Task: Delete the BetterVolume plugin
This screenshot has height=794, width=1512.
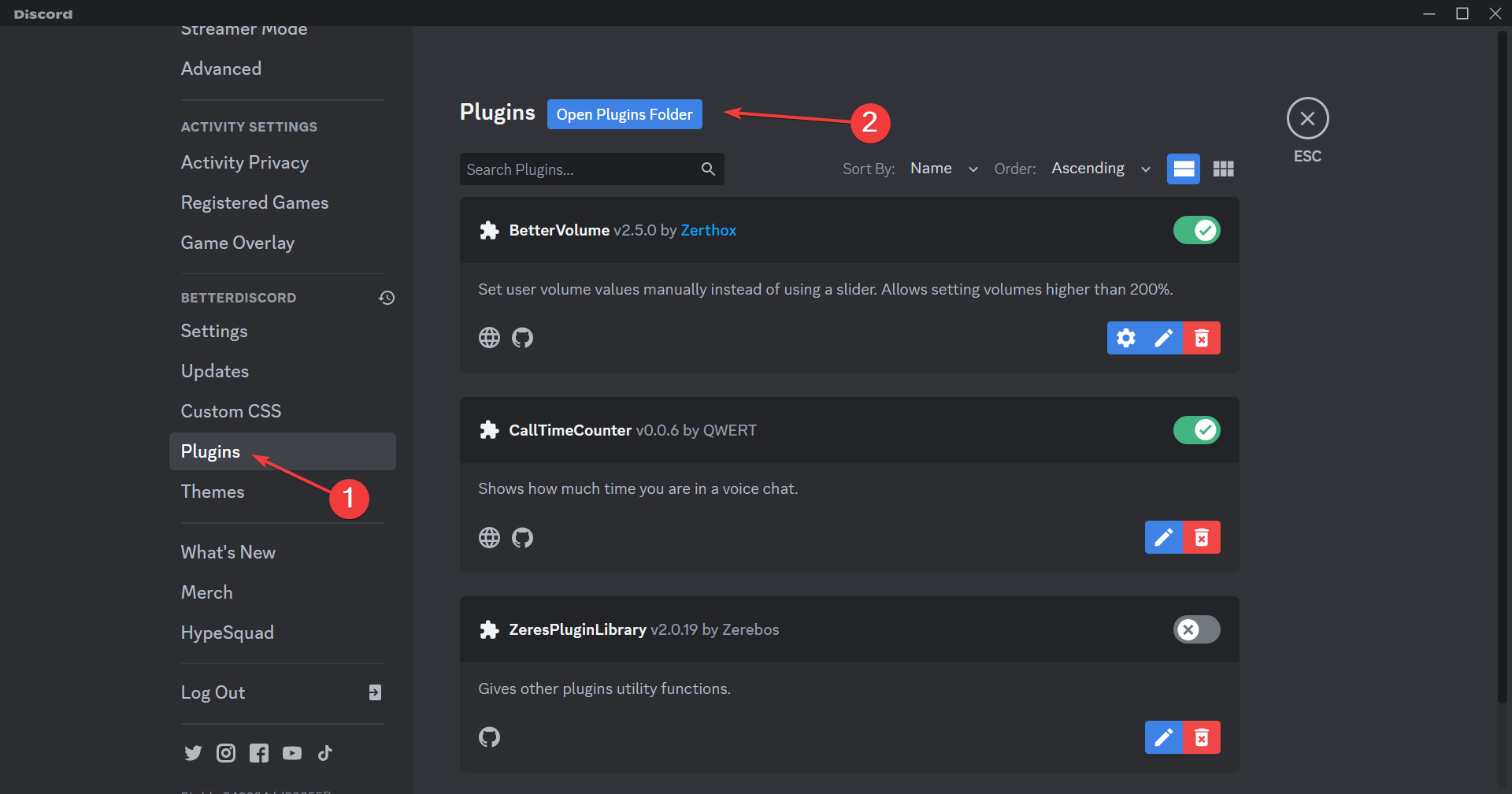Action: [x=1202, y=338]
